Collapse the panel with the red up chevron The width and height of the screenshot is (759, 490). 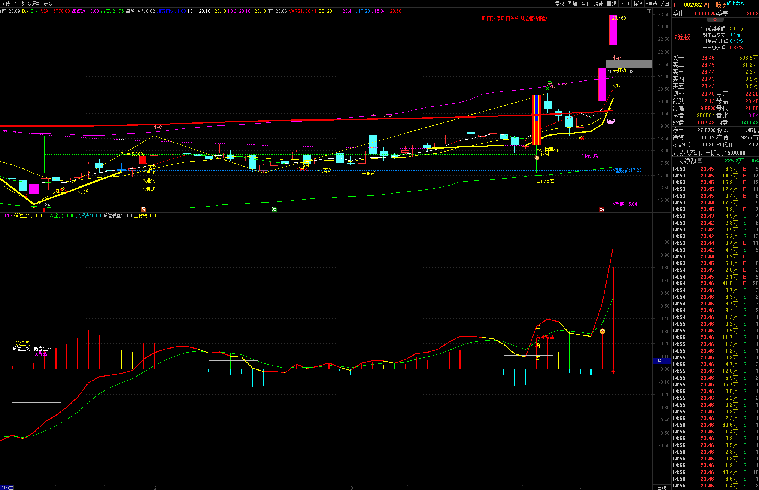click(715, 19)
